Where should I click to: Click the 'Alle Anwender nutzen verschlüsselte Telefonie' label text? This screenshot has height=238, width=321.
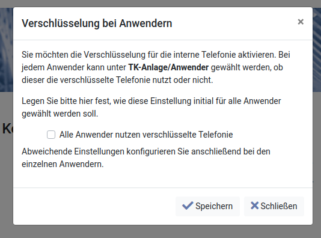[x=146, y=135]
